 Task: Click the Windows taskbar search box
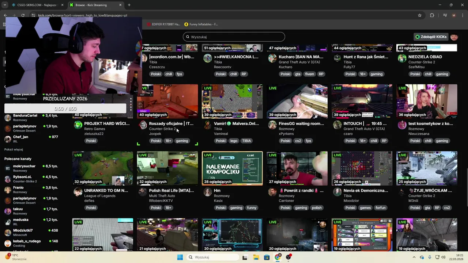(x=213, y=257)
